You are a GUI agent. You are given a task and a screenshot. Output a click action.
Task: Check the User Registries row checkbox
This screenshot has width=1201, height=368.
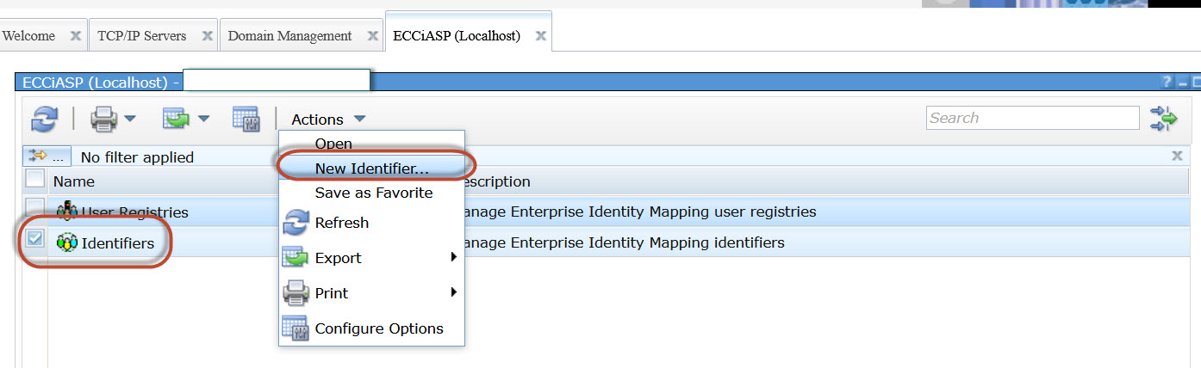click(x=34, y=207)
